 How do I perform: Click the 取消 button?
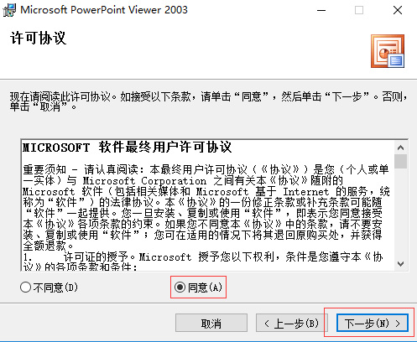211,323
